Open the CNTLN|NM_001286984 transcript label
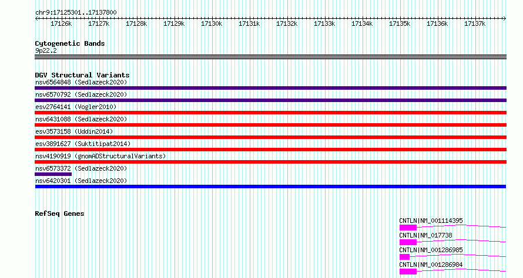The image size is (523, 278). click(431, 265)
